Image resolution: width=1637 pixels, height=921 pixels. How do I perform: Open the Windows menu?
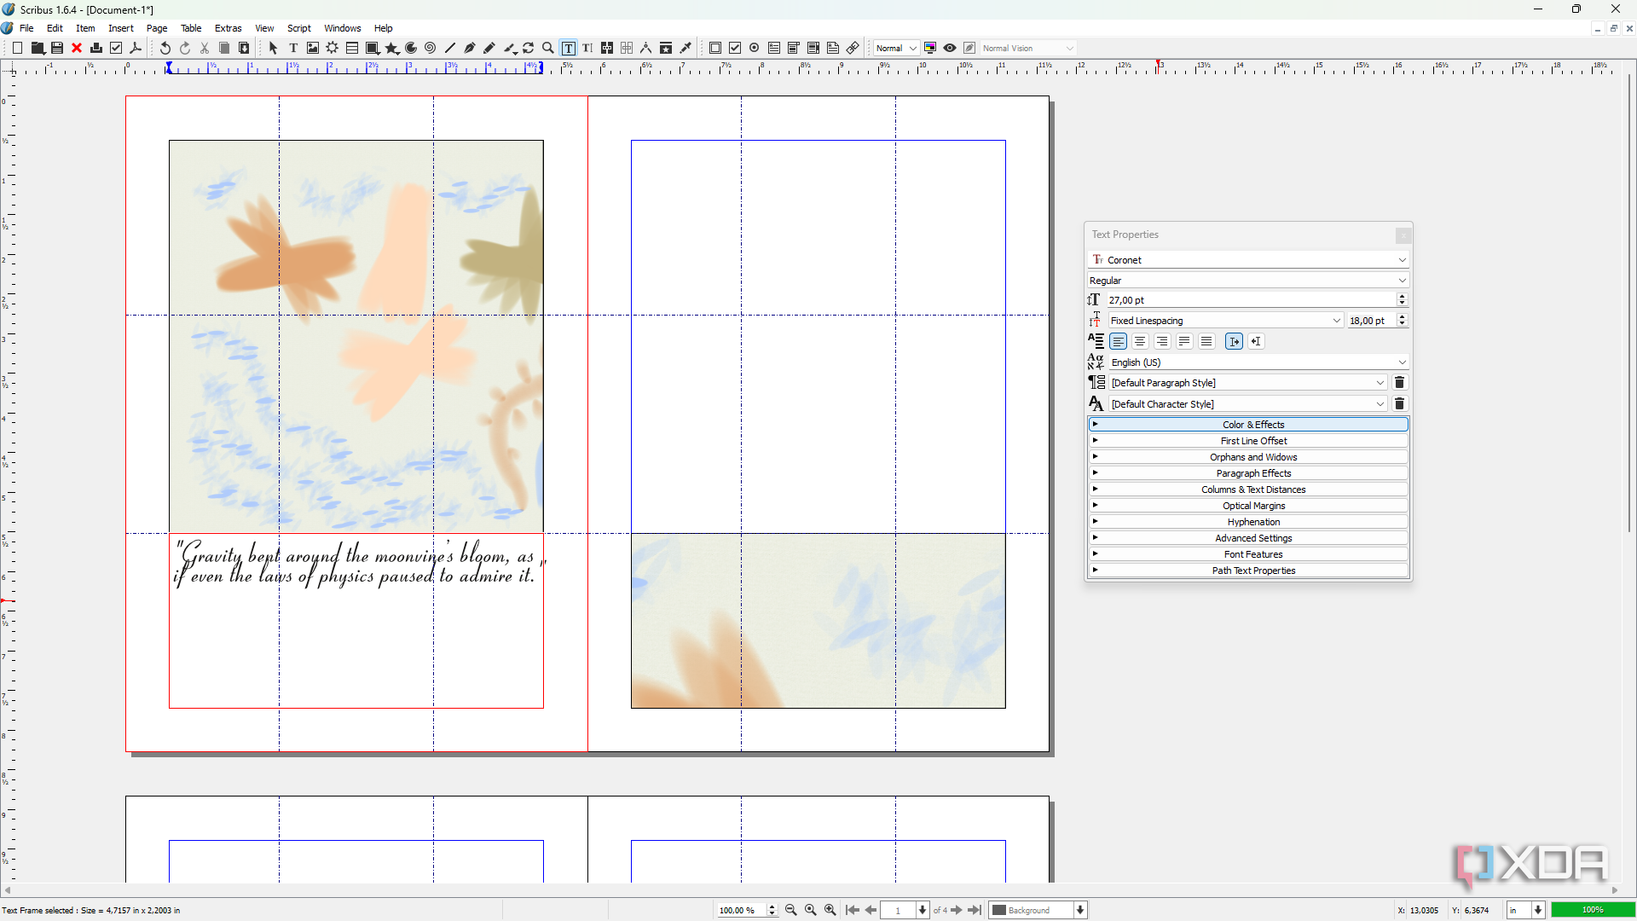[x=343, y=28]
